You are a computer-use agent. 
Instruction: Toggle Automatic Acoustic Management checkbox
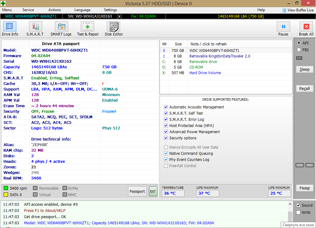pyautogui.click(x=166, y=107)
